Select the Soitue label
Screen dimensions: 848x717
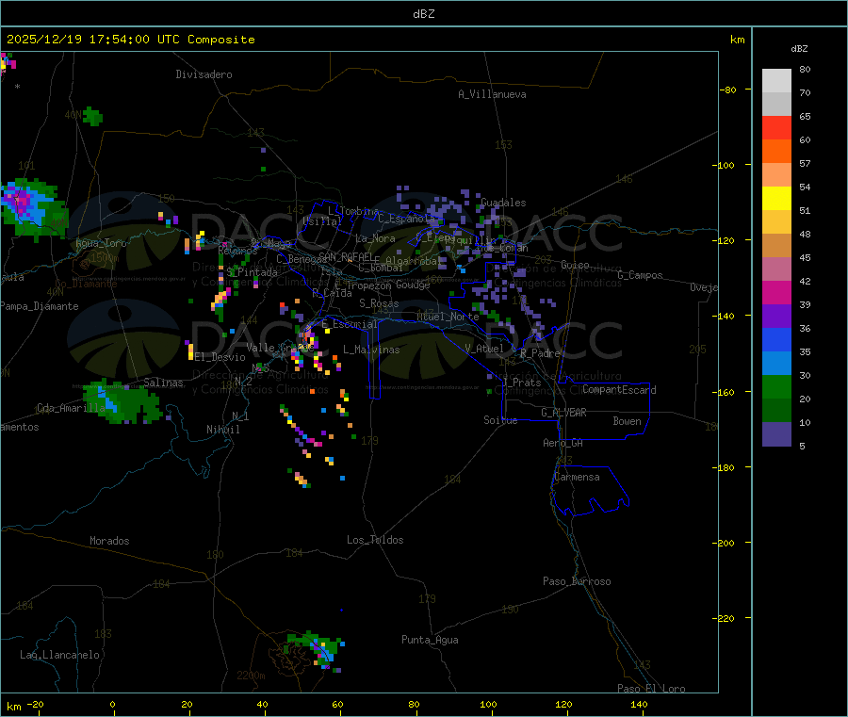[500, 420]
